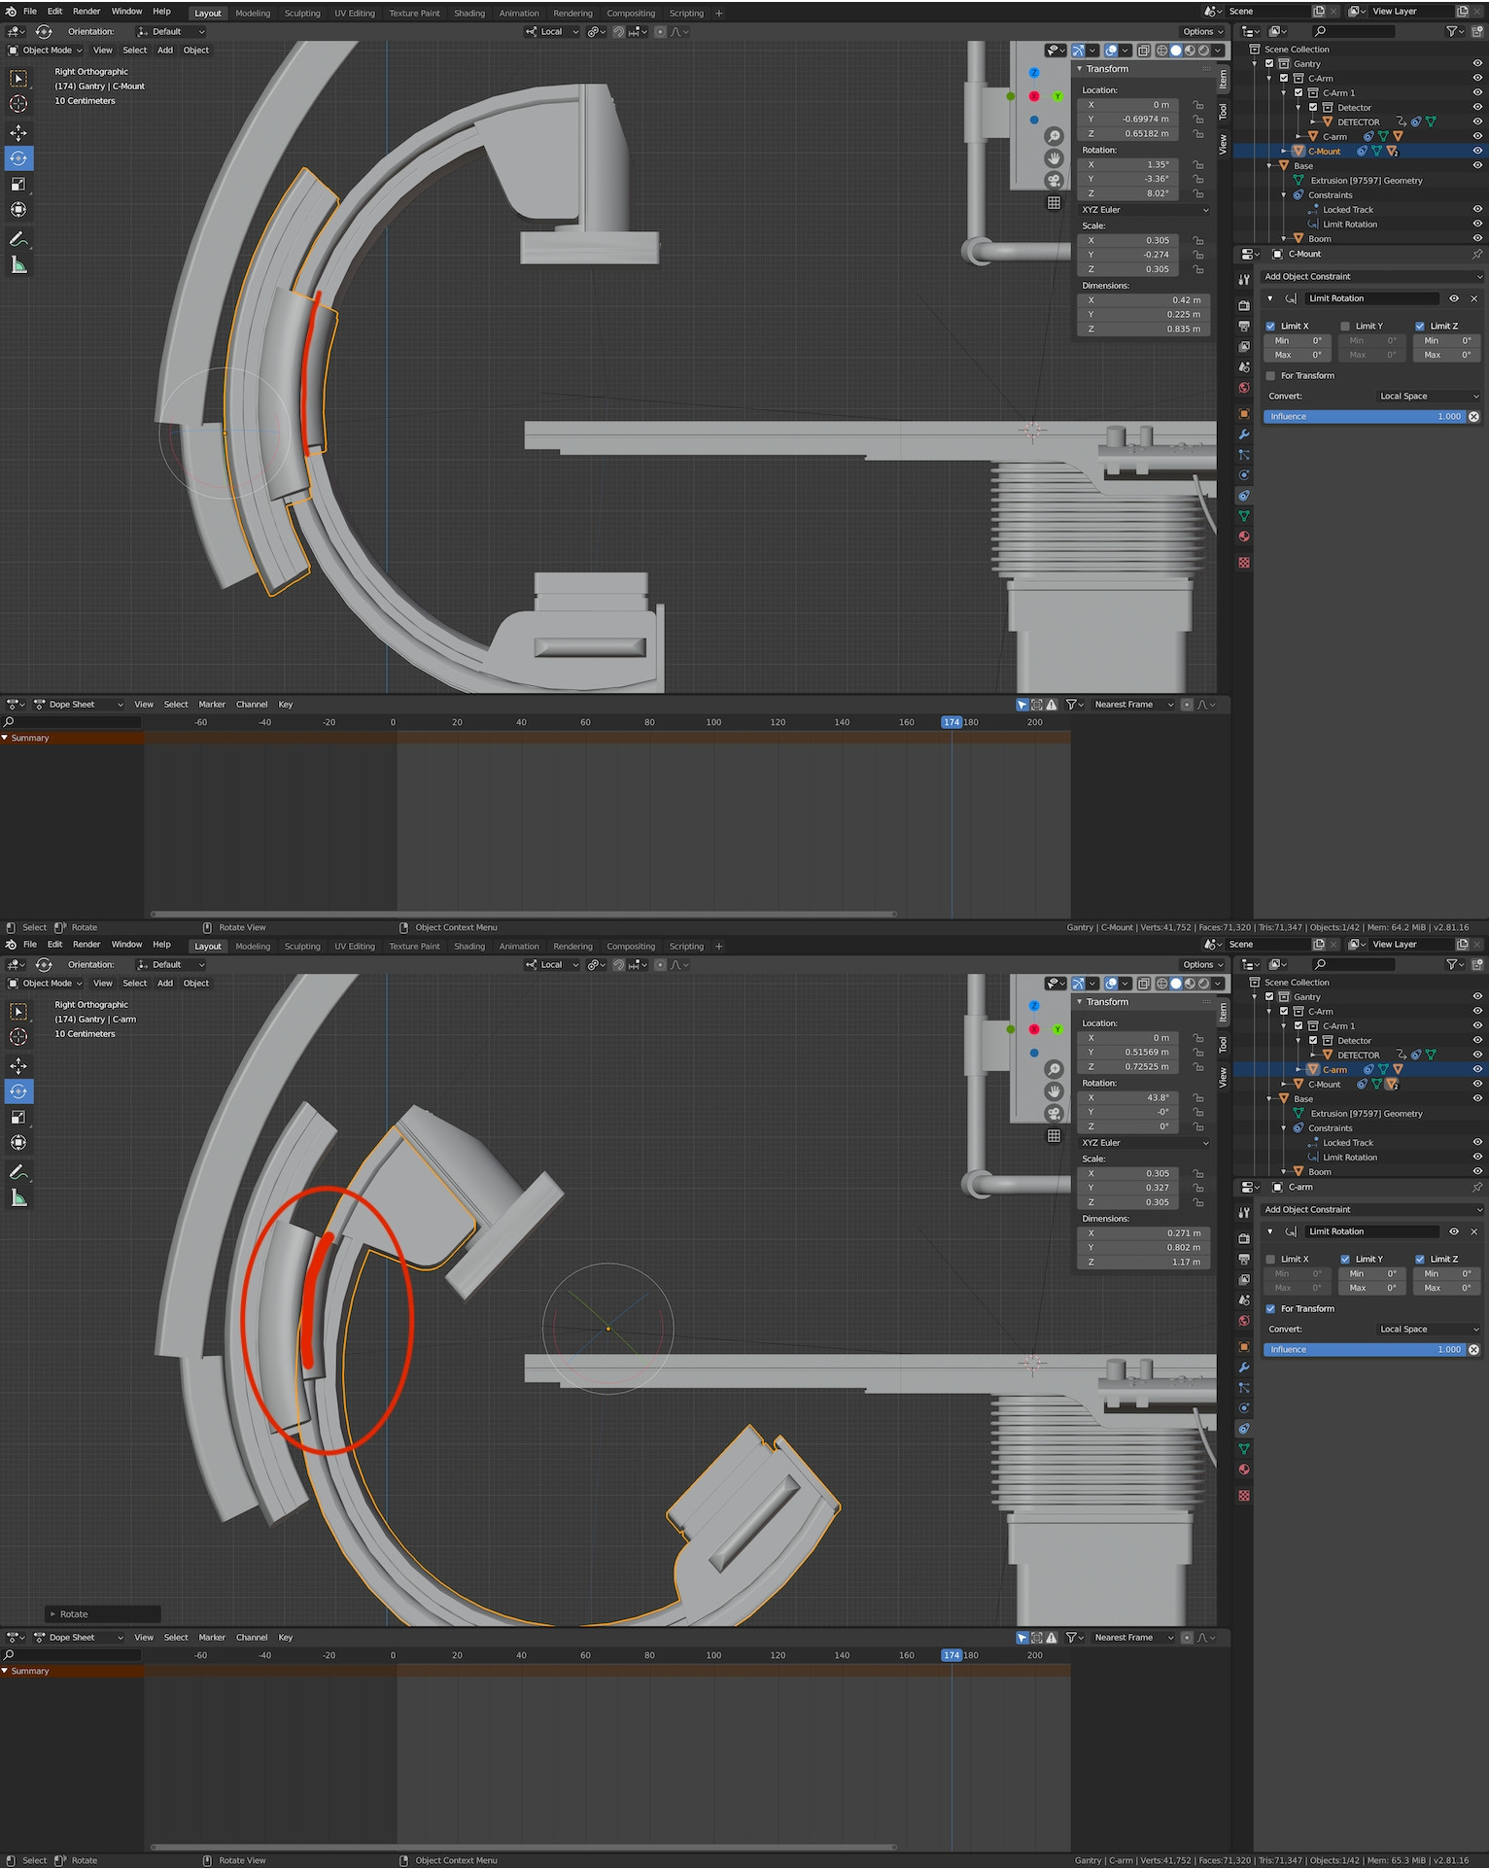The image size is (1489, 1870).
Task: Switch to solid shading in lower viewport header
Action: [1175, 984]
